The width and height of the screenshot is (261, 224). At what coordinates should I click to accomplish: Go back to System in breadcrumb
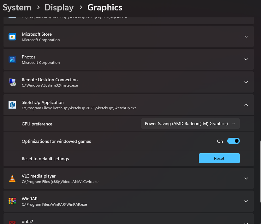point(17,8)
